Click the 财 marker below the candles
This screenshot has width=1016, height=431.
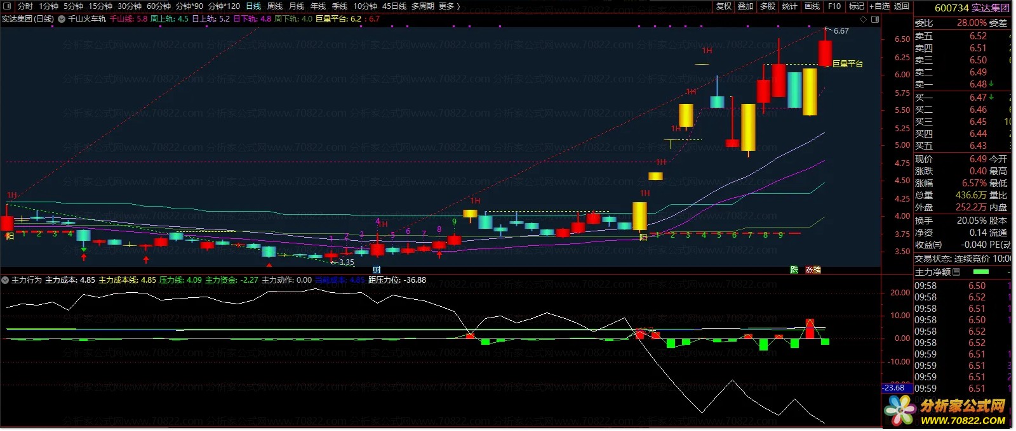click(x=377, y=269)
